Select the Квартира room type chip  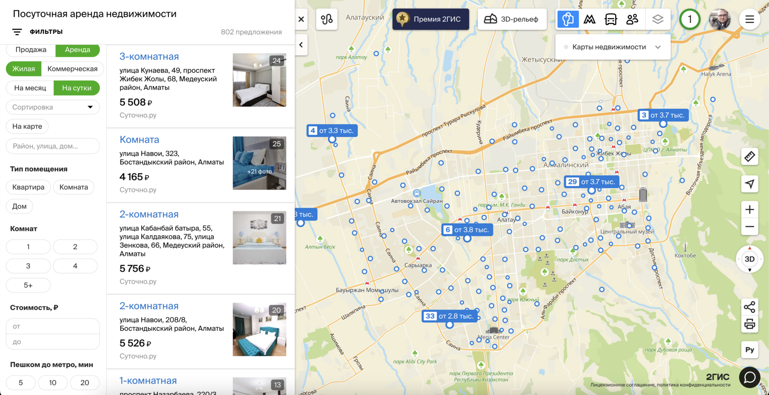click(28, 187)
